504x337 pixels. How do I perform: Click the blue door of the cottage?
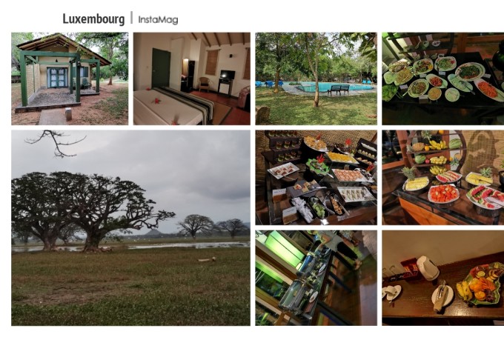pos(58,78)
